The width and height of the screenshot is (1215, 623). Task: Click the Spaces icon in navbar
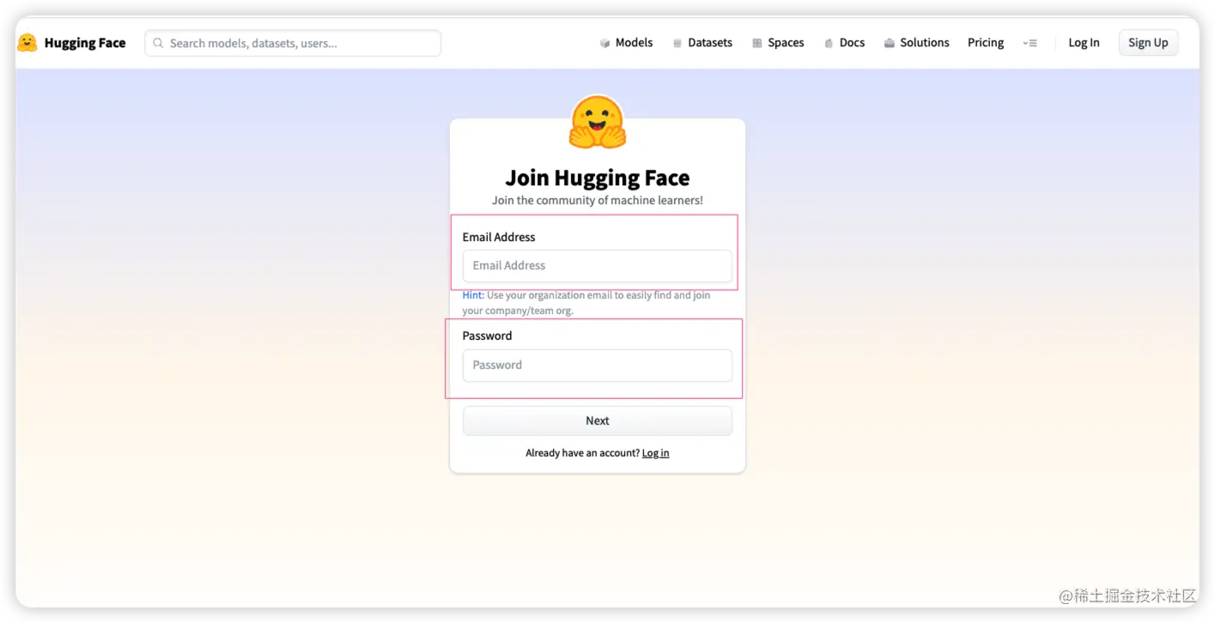click(757, 43)
